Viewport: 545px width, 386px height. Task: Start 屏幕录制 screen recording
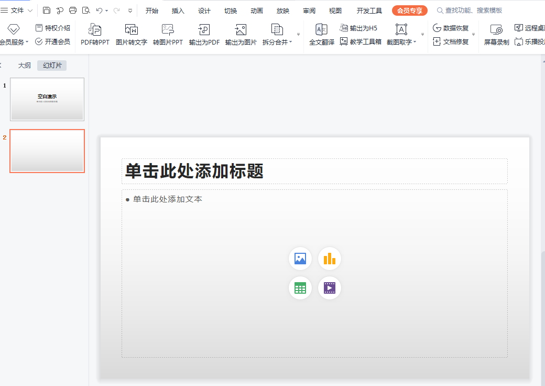pos(496,34)
